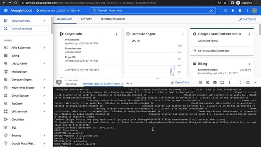Close the Cloud Shell terminal session tab
The image size is (261, 147).
point(122,84)
